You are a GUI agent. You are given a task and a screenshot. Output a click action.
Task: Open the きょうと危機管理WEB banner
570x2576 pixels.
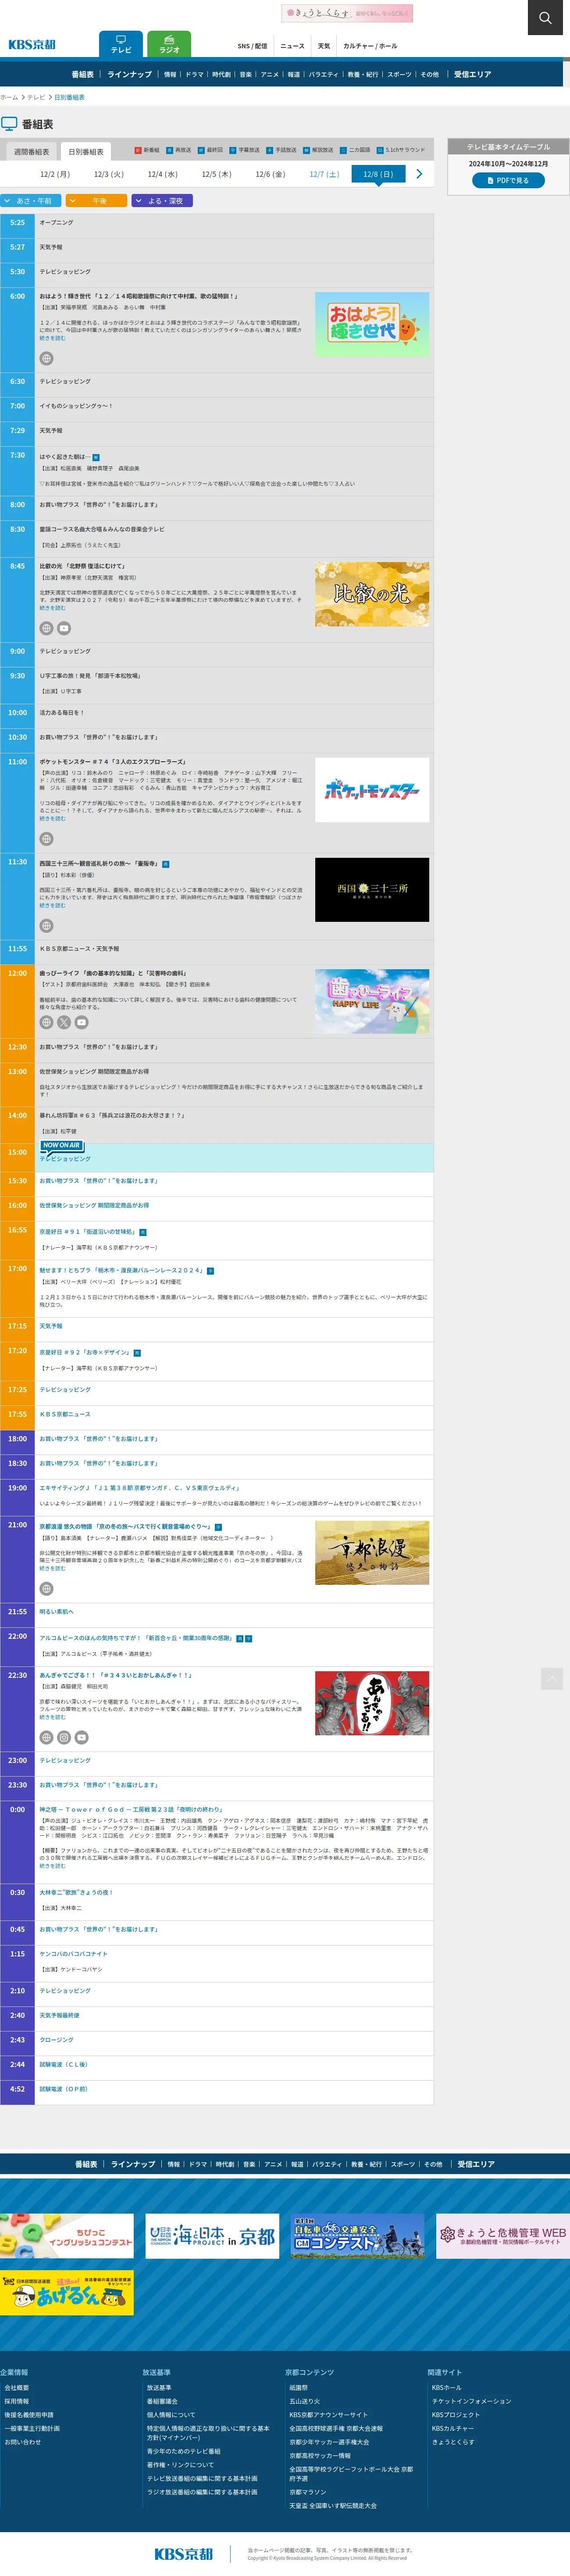pyautogui.click(x=503, y=2237)
